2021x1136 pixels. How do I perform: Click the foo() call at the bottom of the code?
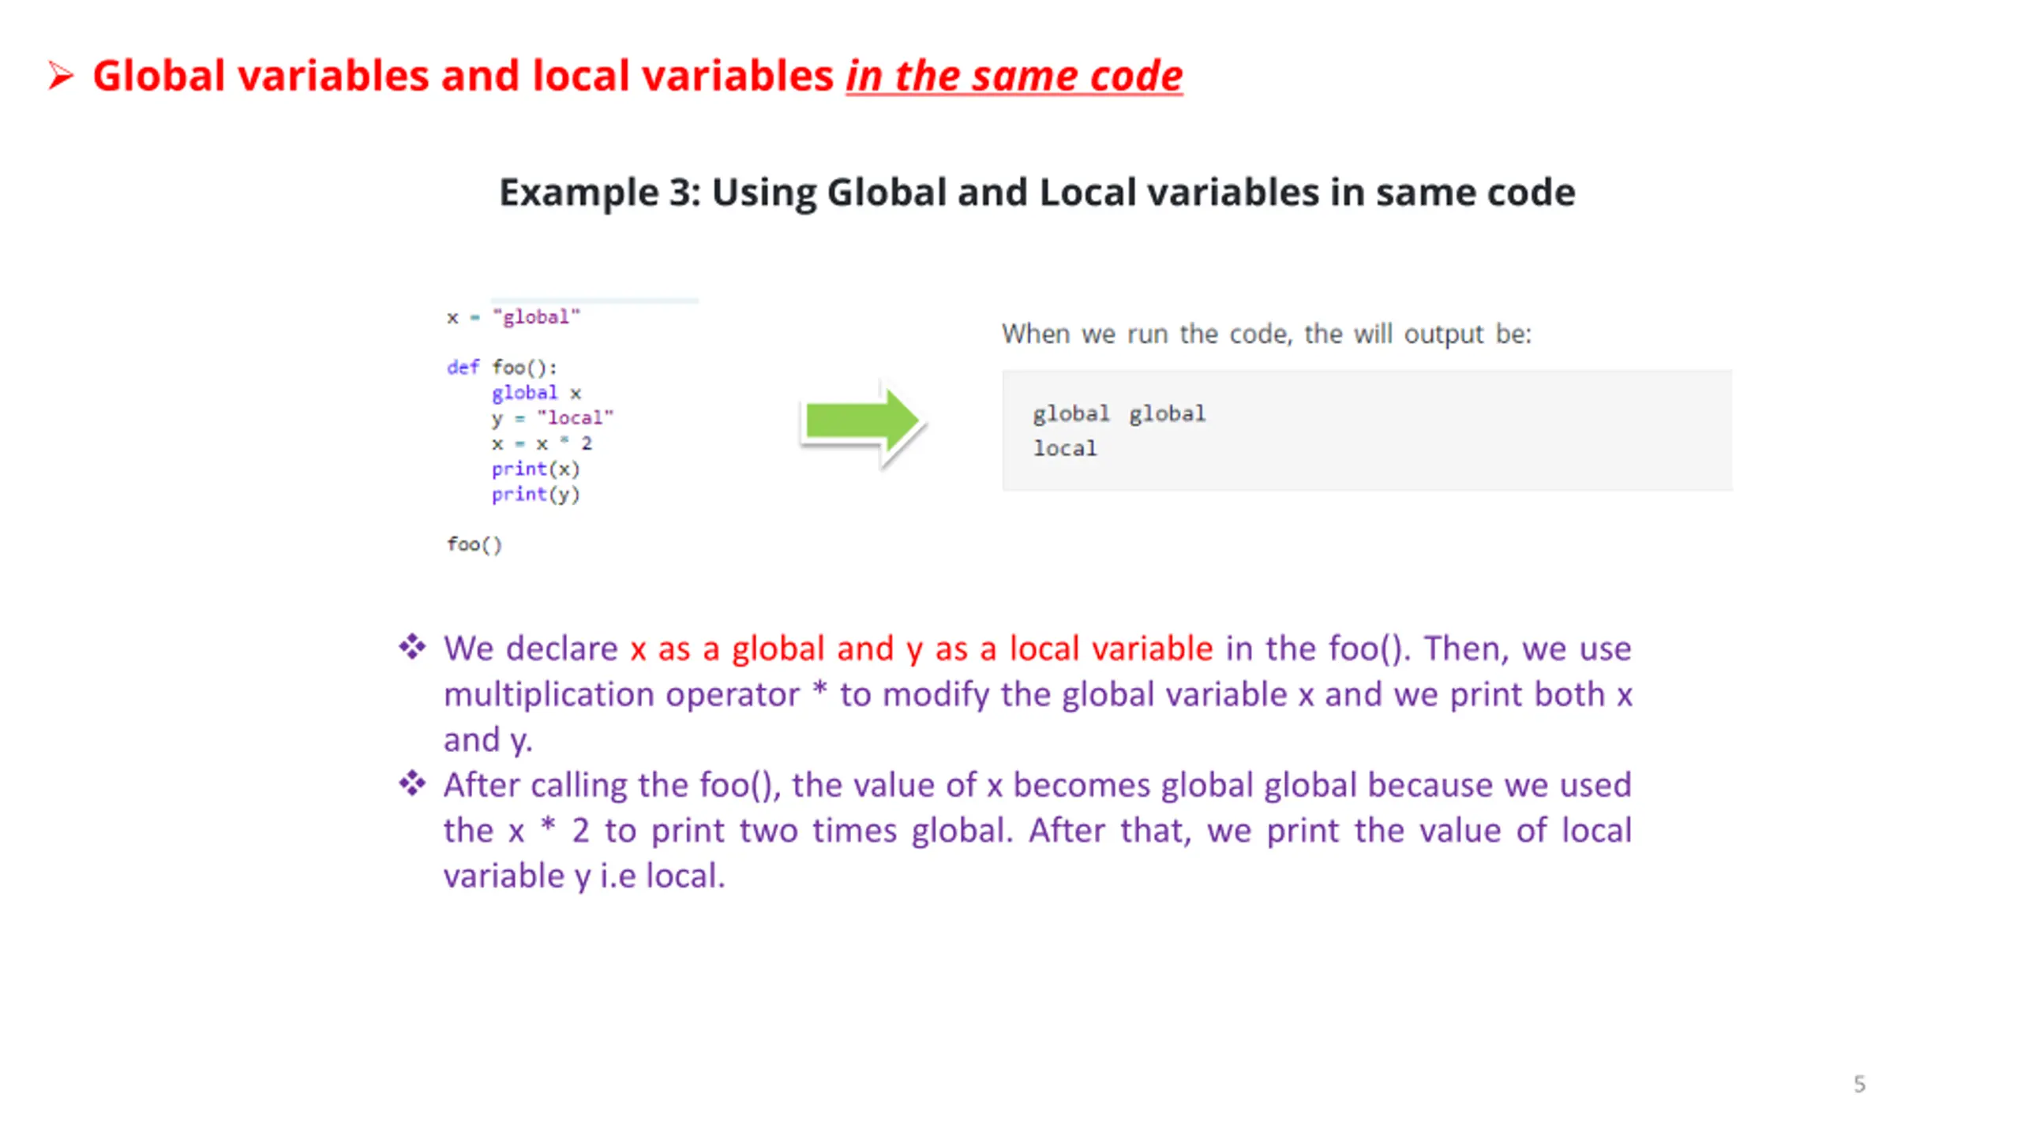(474, 544)
